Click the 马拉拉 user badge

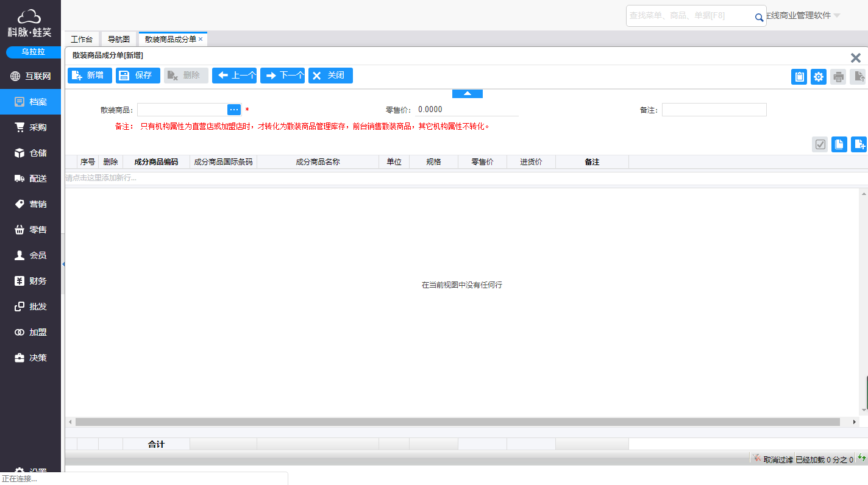click(x=34, y=52)
